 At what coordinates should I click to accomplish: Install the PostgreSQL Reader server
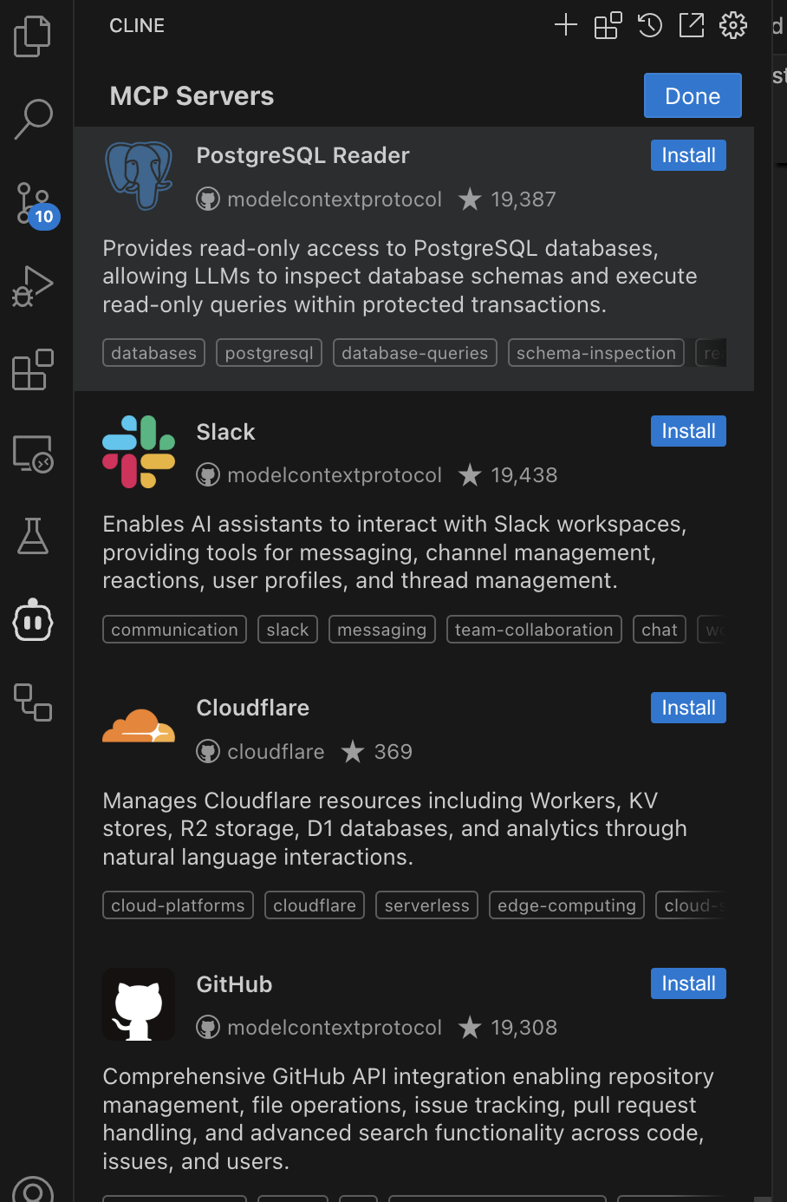click(688, 155)
